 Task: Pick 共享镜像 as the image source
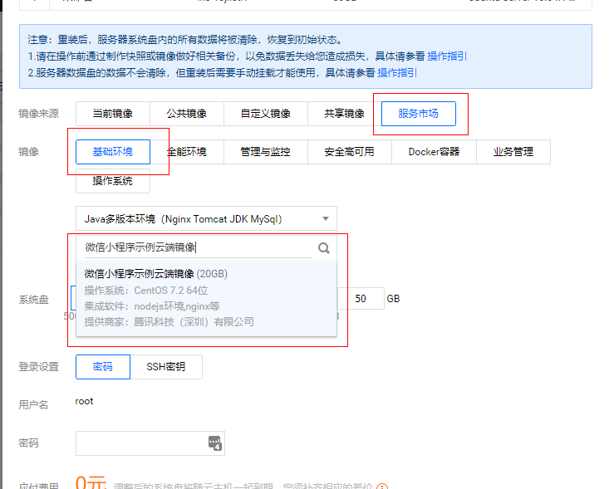tap(344, 114)
